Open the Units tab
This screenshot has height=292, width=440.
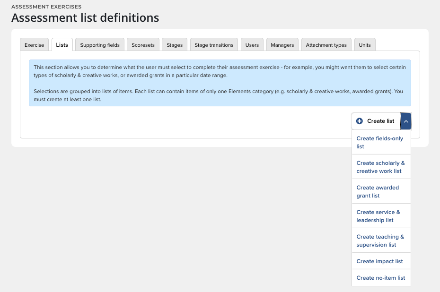coord(365,45)
